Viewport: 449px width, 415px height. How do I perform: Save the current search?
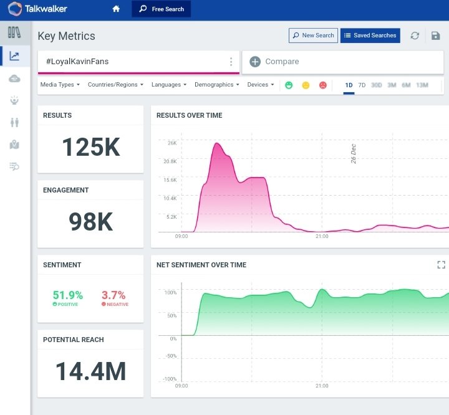435,36
